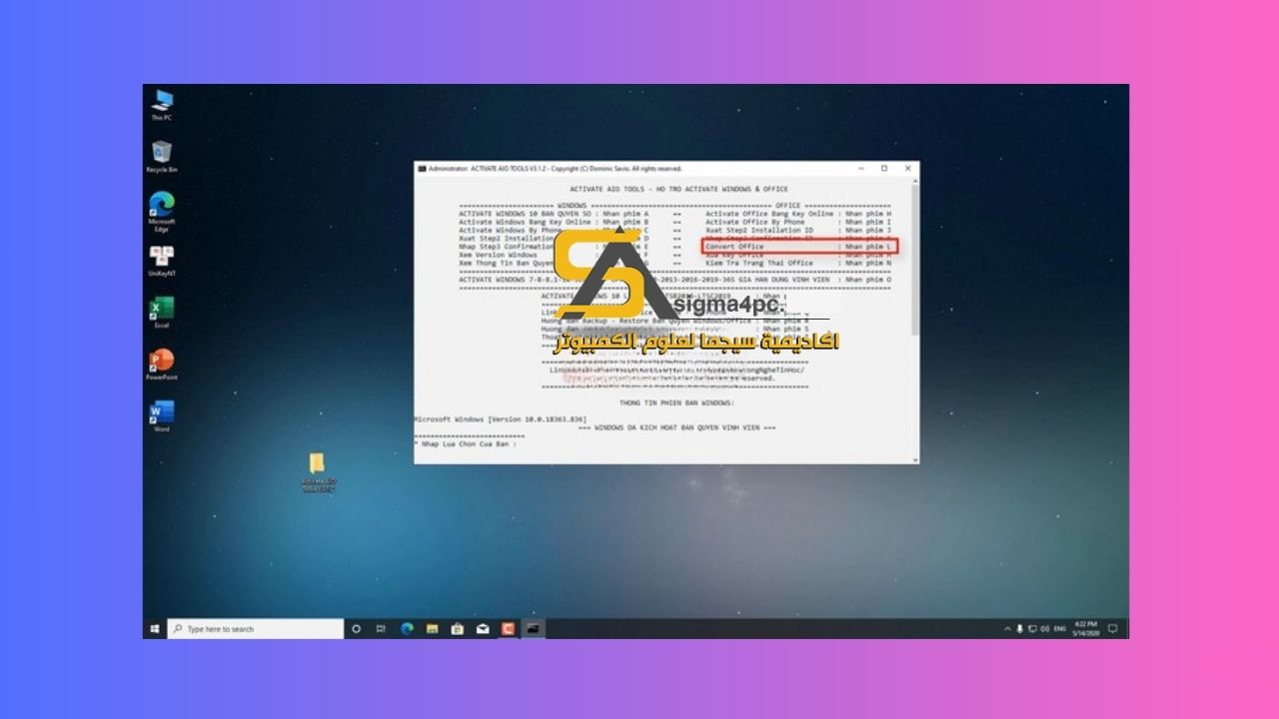Screen dimensions: 1279x719
Task: Open the Mail app from taskbar
Action: [x=483, y=629]
